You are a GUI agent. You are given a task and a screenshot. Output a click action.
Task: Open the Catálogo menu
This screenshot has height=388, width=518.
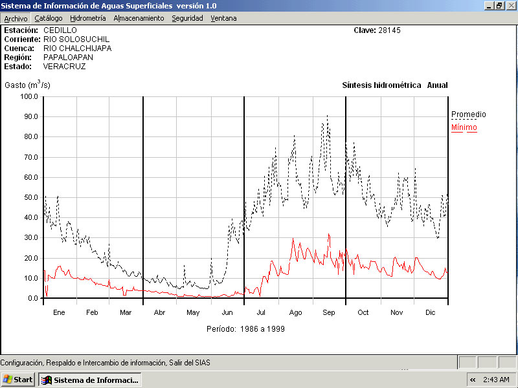coord(49,18)
